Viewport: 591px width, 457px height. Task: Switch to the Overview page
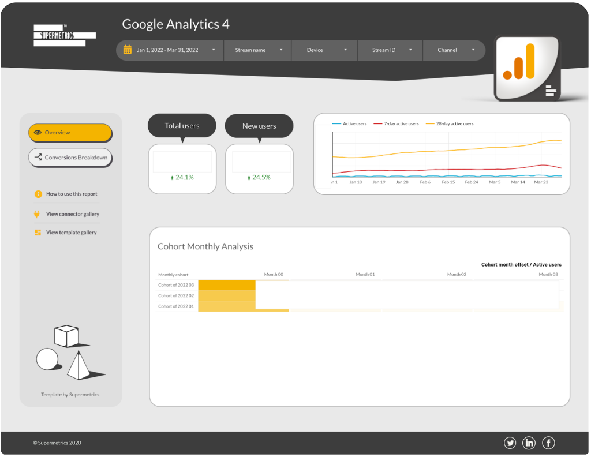(x=70, y=133)
